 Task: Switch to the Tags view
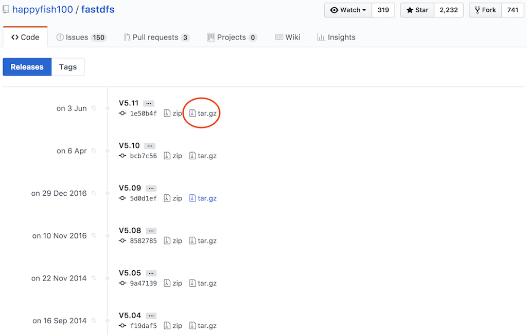click(68, 67)
